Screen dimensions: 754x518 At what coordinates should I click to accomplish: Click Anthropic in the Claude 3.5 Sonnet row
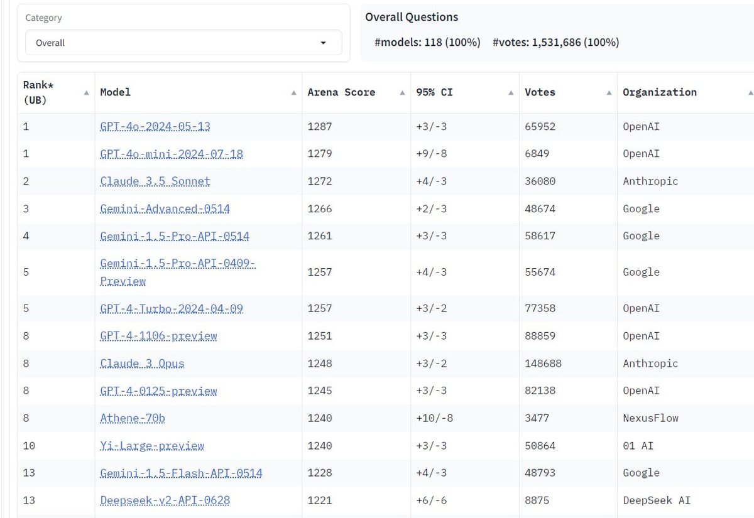(650, 181)
